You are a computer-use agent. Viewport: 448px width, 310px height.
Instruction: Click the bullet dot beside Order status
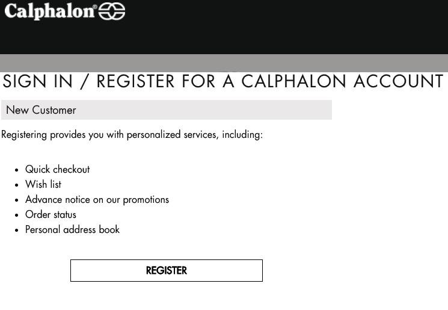(x=17, y=215)
